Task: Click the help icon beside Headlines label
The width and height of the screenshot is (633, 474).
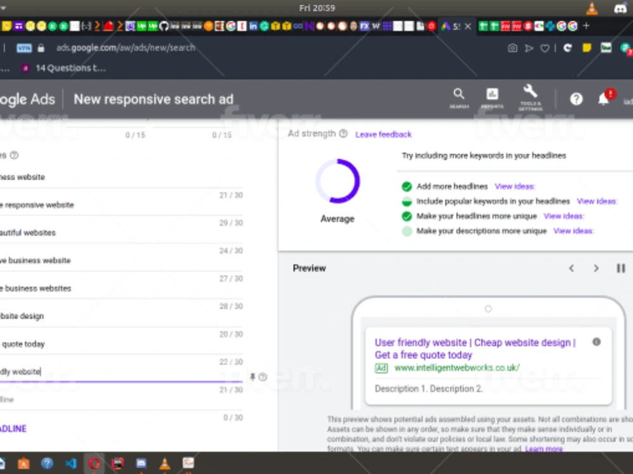Action: point(14,155)
